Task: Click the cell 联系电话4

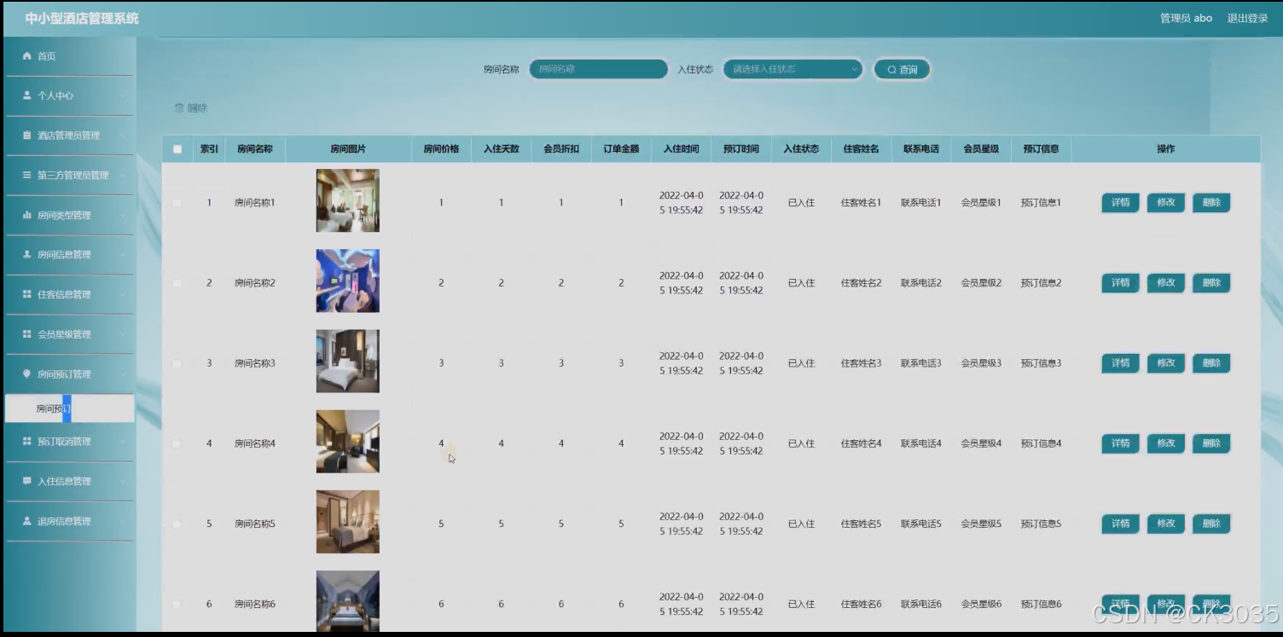Action: (921, 443)
